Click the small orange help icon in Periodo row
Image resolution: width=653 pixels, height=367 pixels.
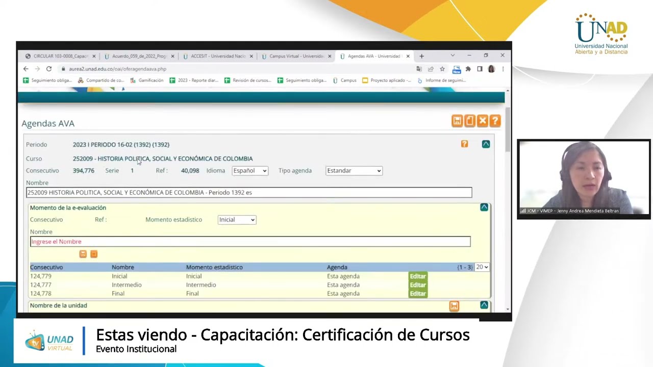464,144
